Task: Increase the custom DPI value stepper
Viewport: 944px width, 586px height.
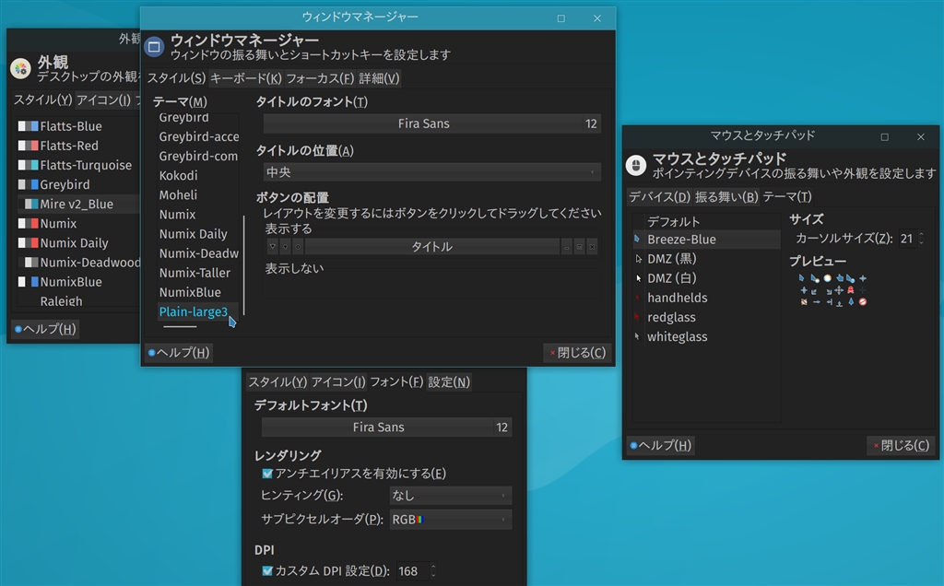Action: (433, 566)
